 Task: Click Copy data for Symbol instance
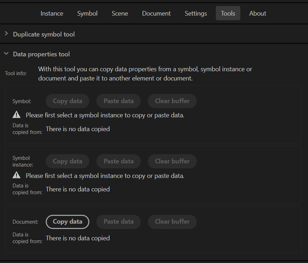pos(68,162)
